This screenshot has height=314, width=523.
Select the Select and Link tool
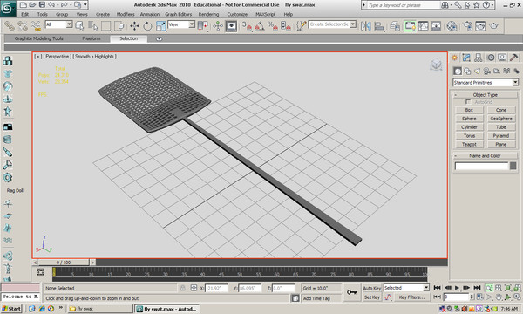[x=10, y=26]
